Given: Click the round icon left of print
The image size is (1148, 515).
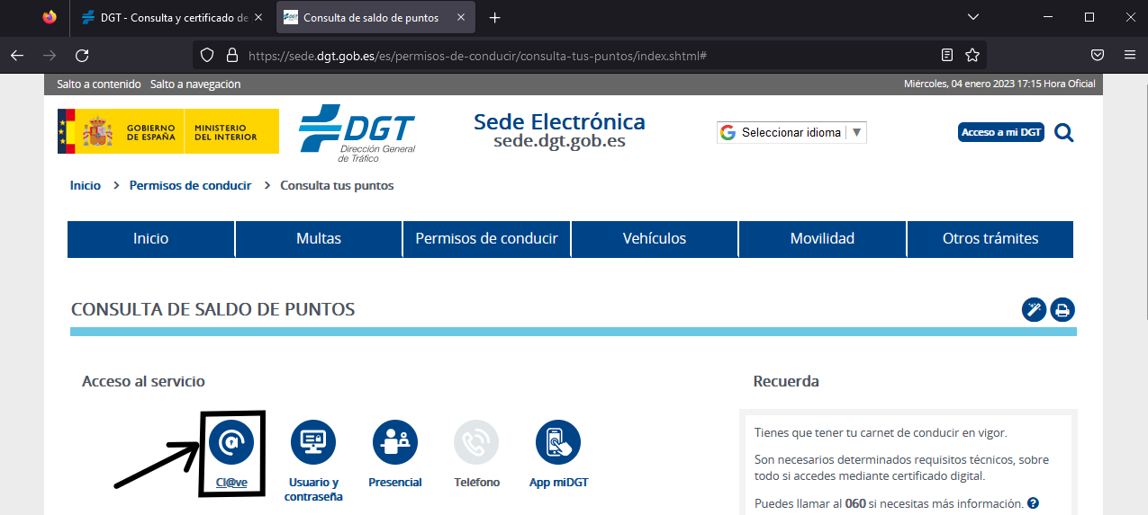Looking at the screenshot, I should 1034,310.
